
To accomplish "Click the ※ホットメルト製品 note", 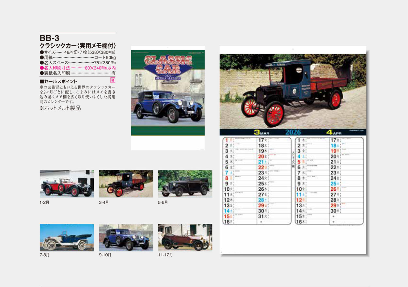I will [x=60, y=108].
